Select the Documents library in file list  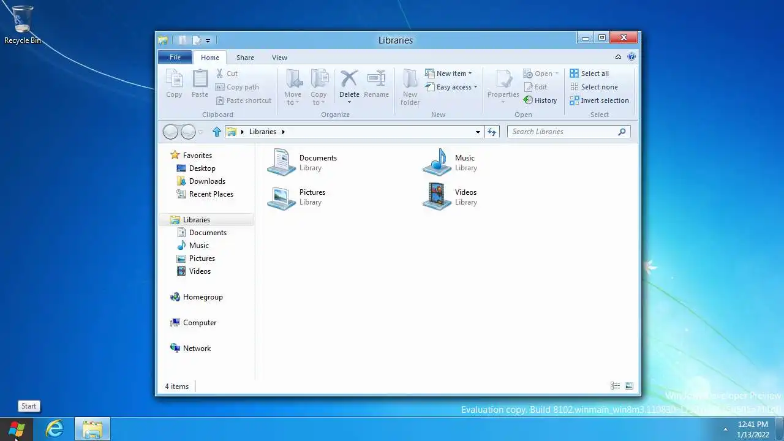(x=303, y=162)
